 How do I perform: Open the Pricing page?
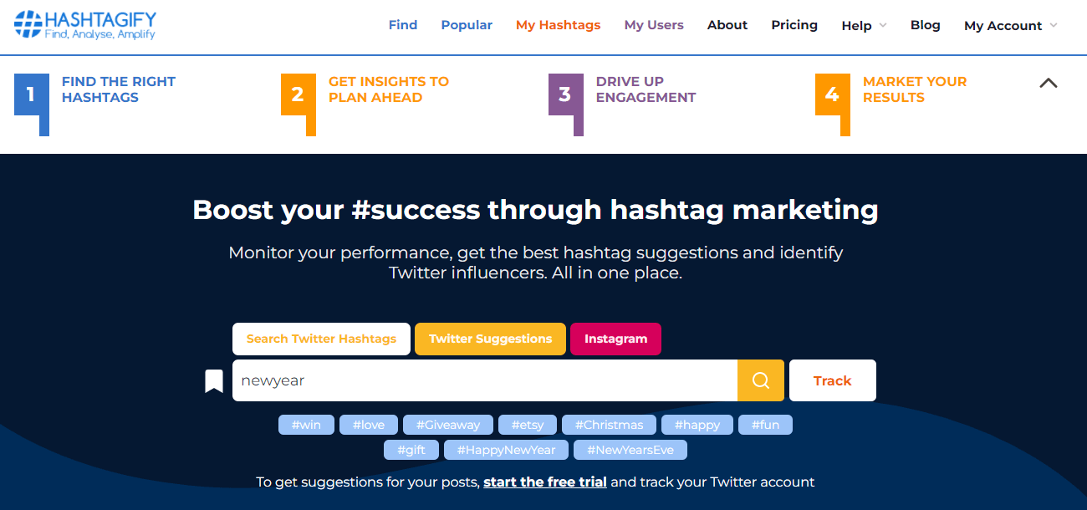click(x=794, y=25)
